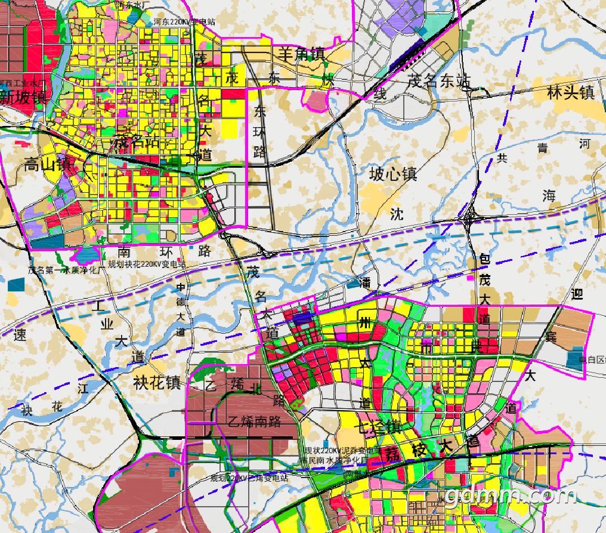
Task: Select the blue facility marker beside 电白区
Action: tap(575, 358)
